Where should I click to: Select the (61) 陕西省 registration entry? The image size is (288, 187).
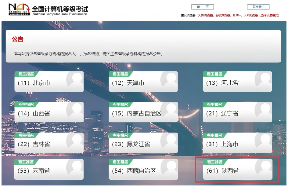pos(232,170)
